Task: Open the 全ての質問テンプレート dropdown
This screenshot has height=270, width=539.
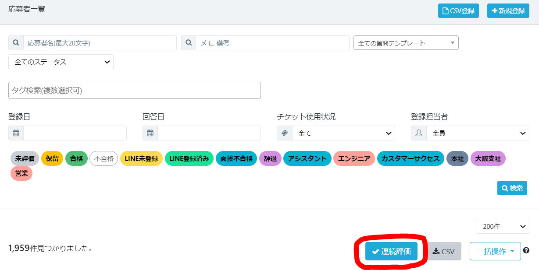Action: click(x=406, y=43)
